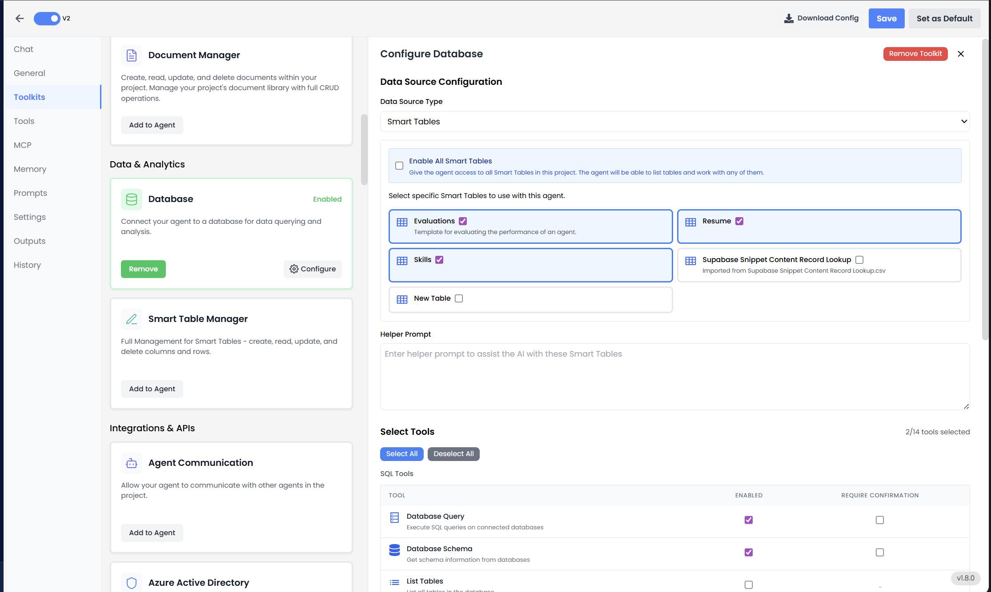Viewport: 991px width, 592px height.
Task: Open the Data Source Type dropdown
Action: pyautogui.click(x=674, y=121)
